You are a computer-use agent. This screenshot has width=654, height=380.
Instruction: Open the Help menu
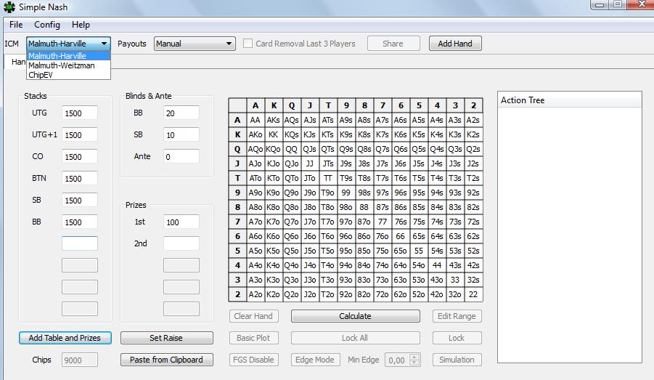[x=81, y=25]
